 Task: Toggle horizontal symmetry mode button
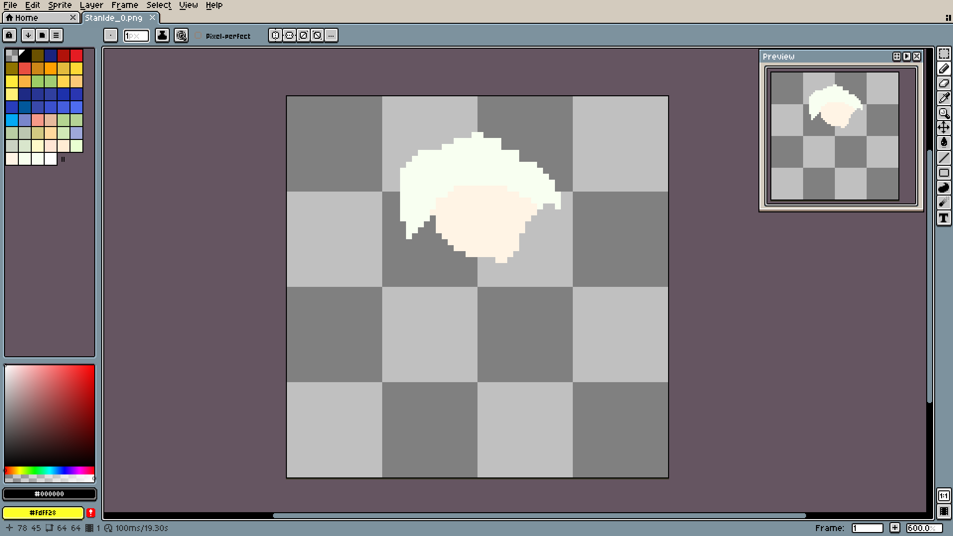click(x=275, y=35)
